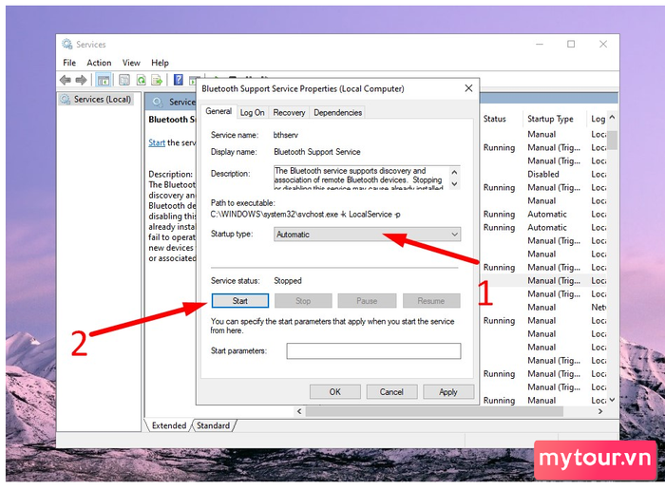Open the Action menu

point(99,63)
